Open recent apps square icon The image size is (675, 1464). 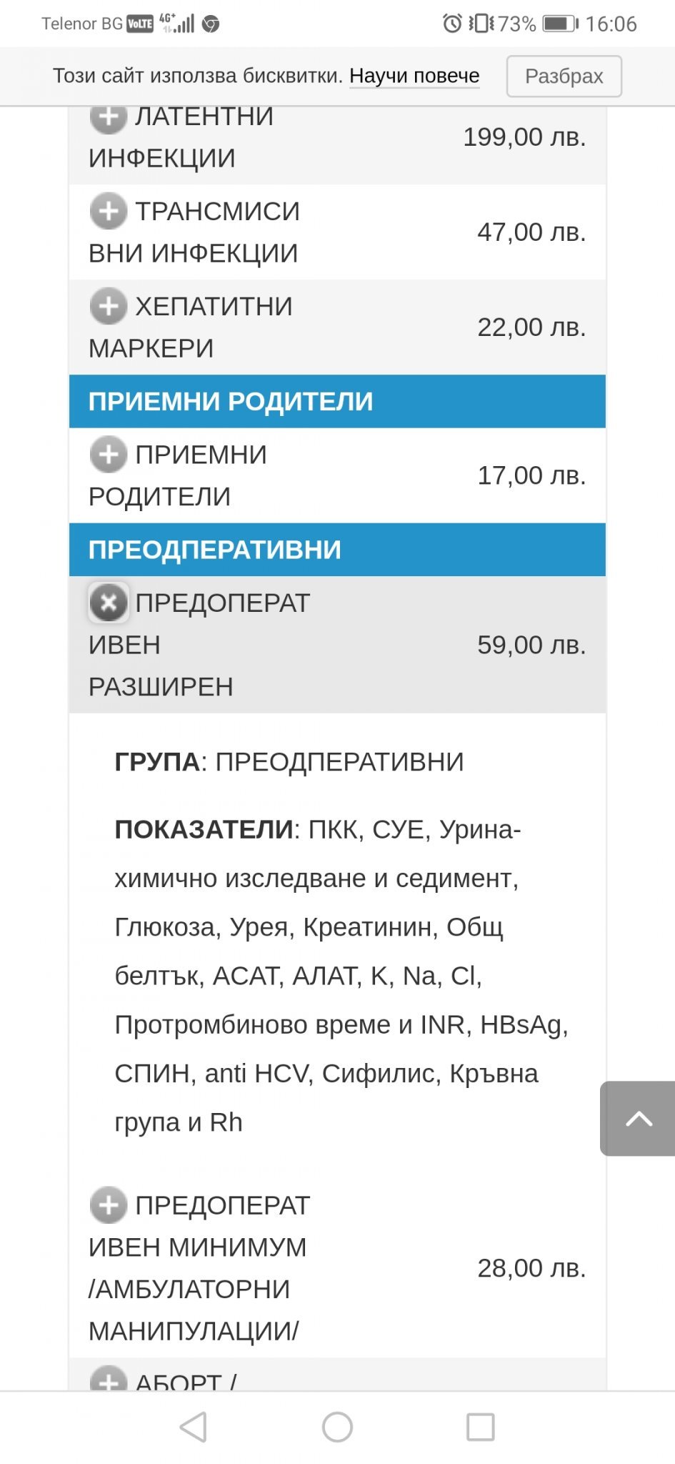480,1428
